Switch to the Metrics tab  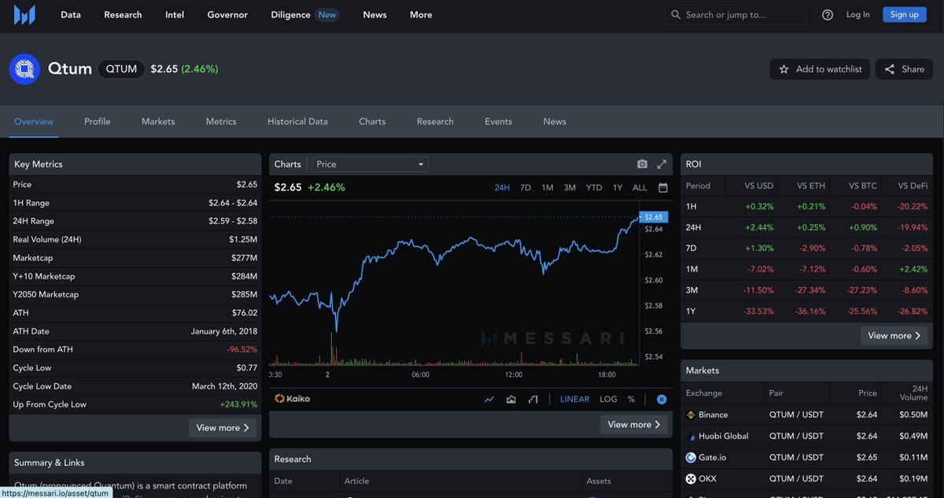(221, 121)
